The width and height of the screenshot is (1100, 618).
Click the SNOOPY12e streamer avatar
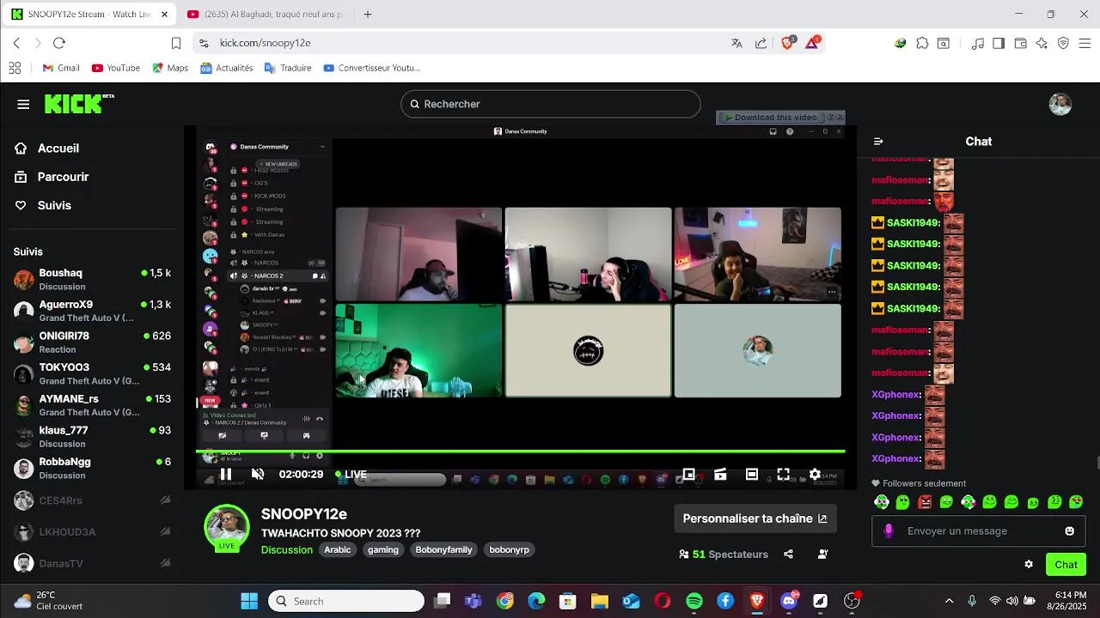click(227, 525)
